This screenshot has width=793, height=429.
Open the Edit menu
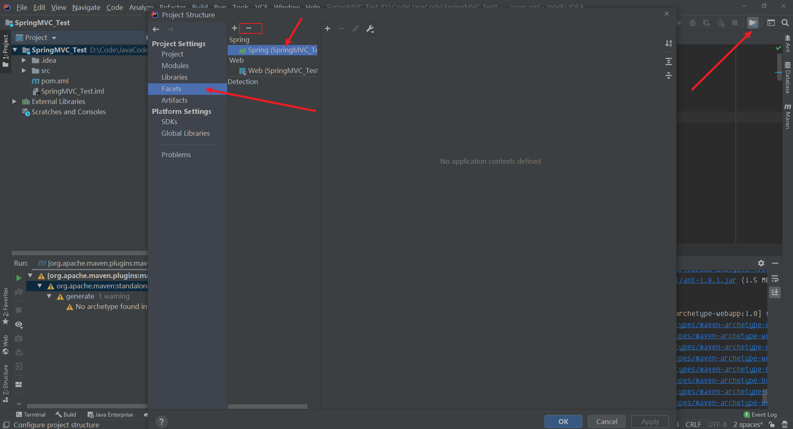coord(39,7)
